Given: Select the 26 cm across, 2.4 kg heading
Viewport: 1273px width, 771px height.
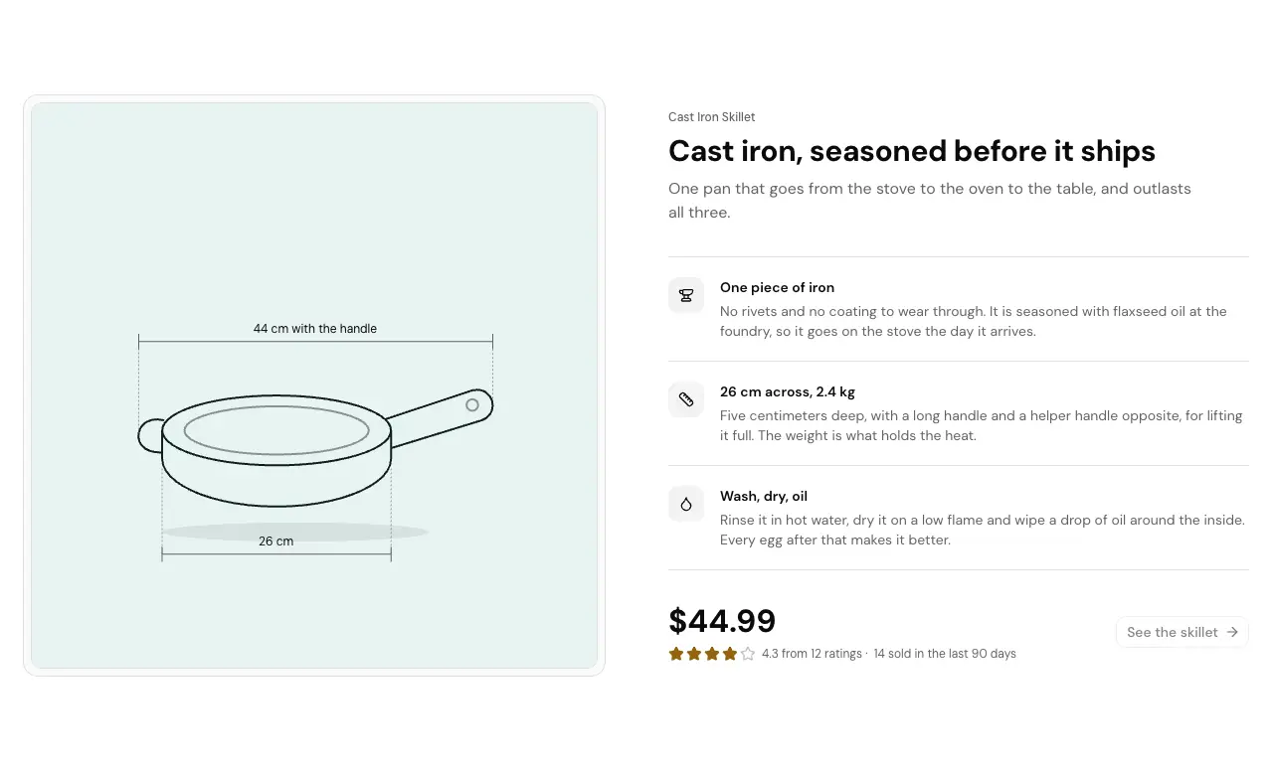Looking at the screenshot, I should click(x=788, y=391).
